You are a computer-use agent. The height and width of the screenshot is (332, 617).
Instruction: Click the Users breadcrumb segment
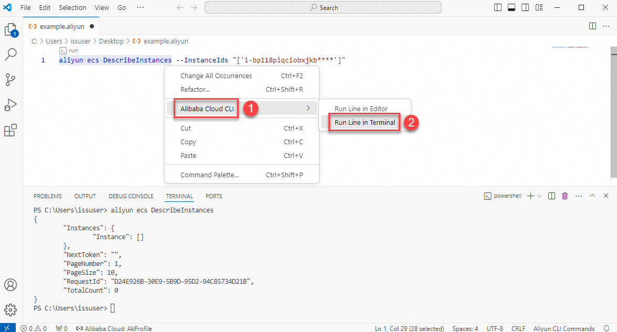click(54, 41)
